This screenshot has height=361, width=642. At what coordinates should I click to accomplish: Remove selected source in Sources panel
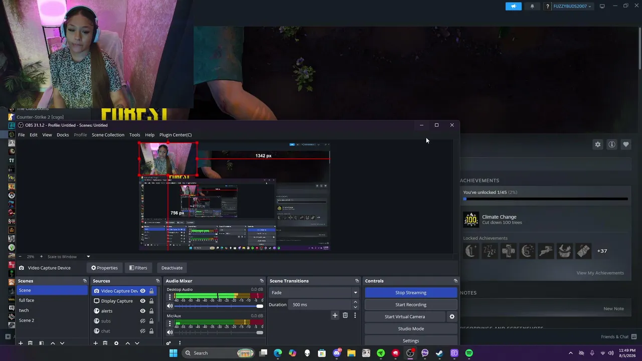pos(105,343)
